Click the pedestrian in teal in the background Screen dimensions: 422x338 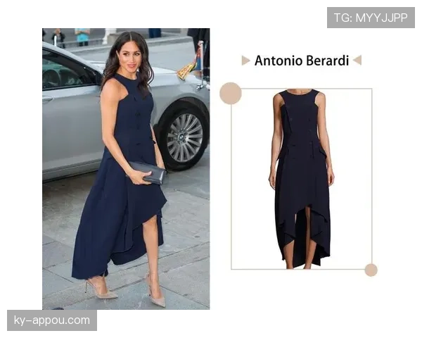[82, 37]
